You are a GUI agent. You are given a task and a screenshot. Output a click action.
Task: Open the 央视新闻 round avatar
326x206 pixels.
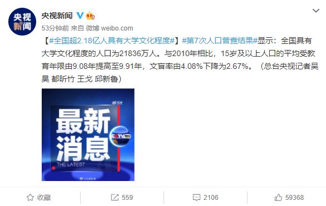click(22, 22)
